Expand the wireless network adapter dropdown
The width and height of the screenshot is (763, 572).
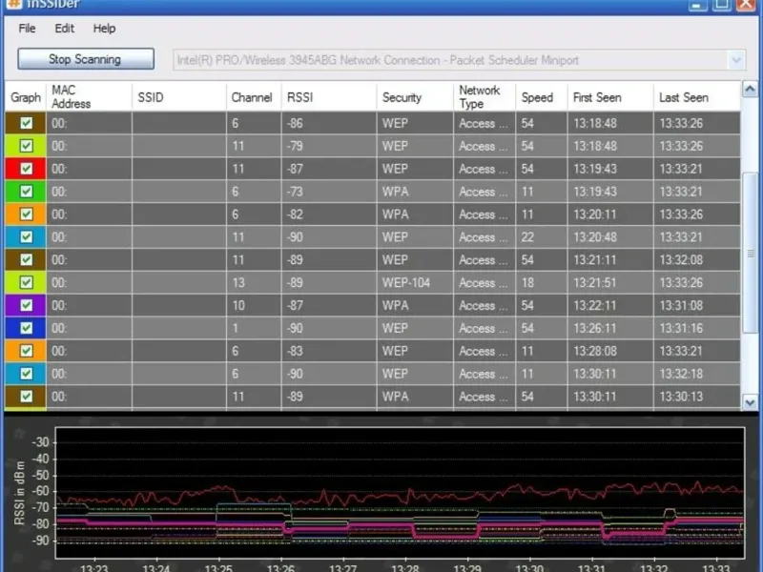735,60
